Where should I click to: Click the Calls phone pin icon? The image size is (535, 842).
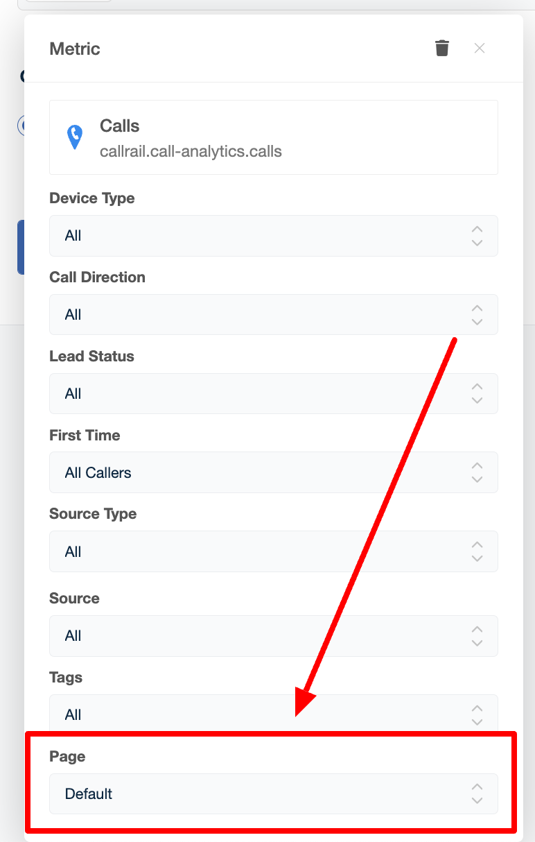[74, 137]
